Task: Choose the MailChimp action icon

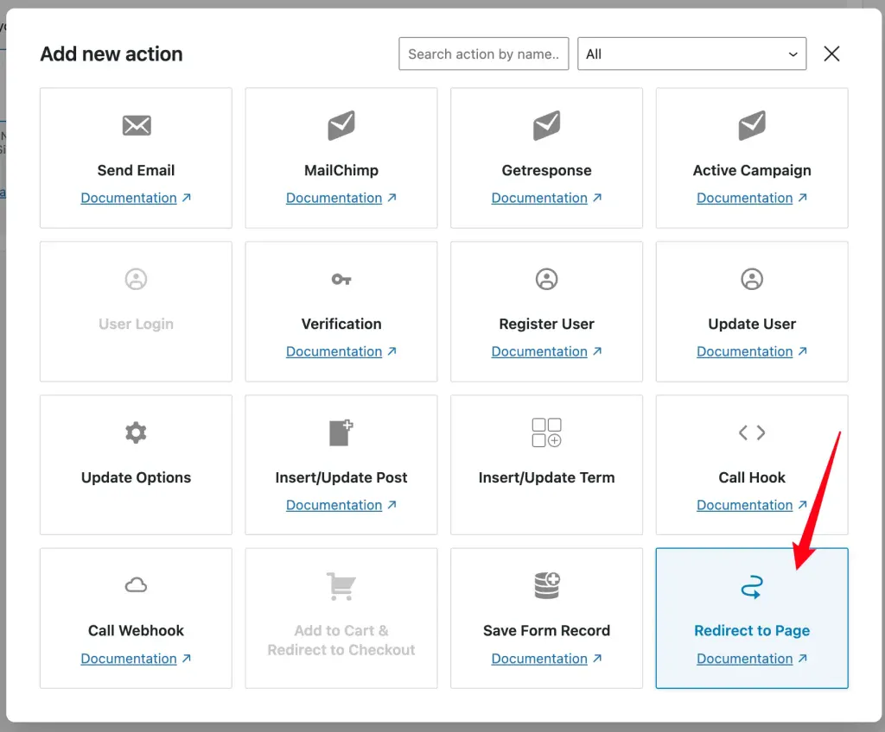Action: [341, 125]
